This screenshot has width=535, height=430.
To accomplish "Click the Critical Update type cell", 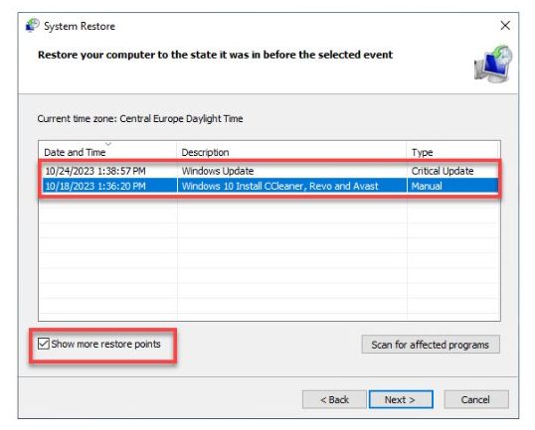I will tap(443, 171).
